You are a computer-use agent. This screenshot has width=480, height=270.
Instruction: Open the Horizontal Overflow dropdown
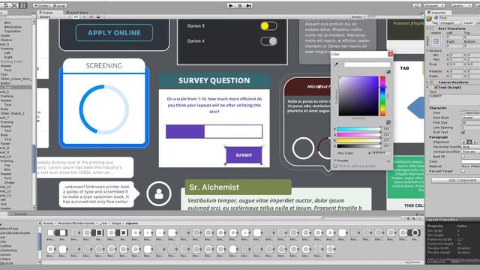470,147
